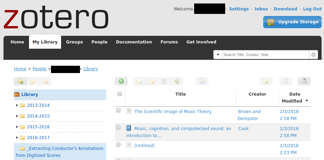This screenshot has width=324, height=160.
Task: Select the checkbox for the [Untitled] item
Action: 118,145
